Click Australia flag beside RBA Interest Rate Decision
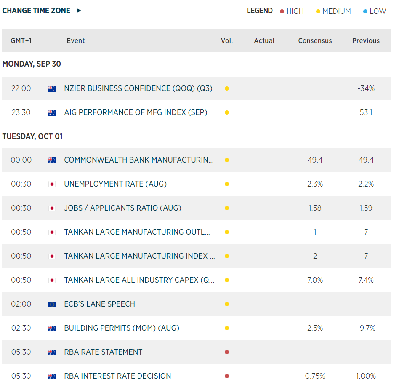 (x=52, y=376)
